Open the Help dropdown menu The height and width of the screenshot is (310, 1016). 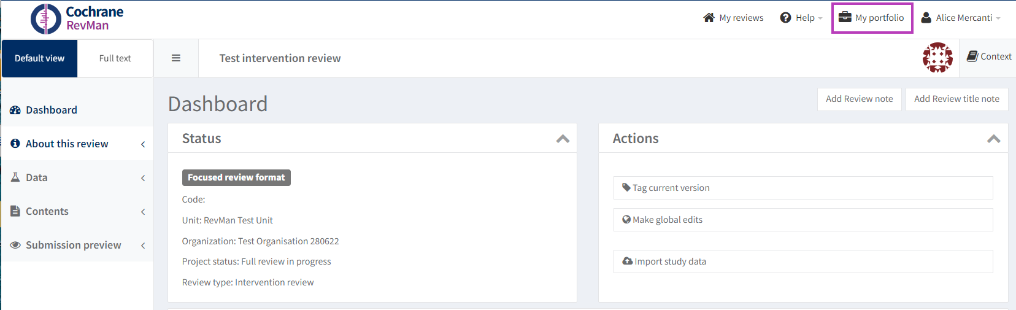(801, 18)
